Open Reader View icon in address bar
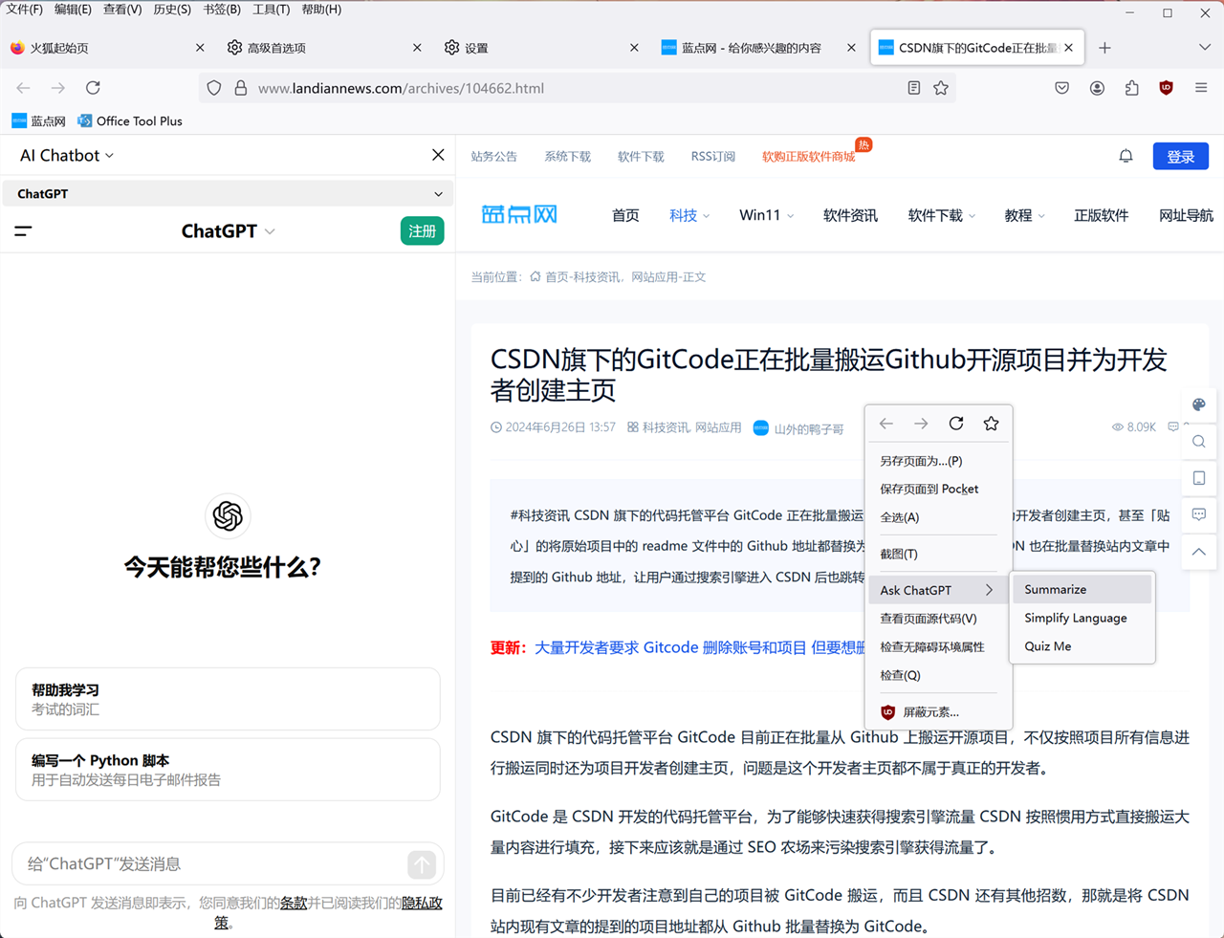 pyautogui.click(x=914, y=88)
